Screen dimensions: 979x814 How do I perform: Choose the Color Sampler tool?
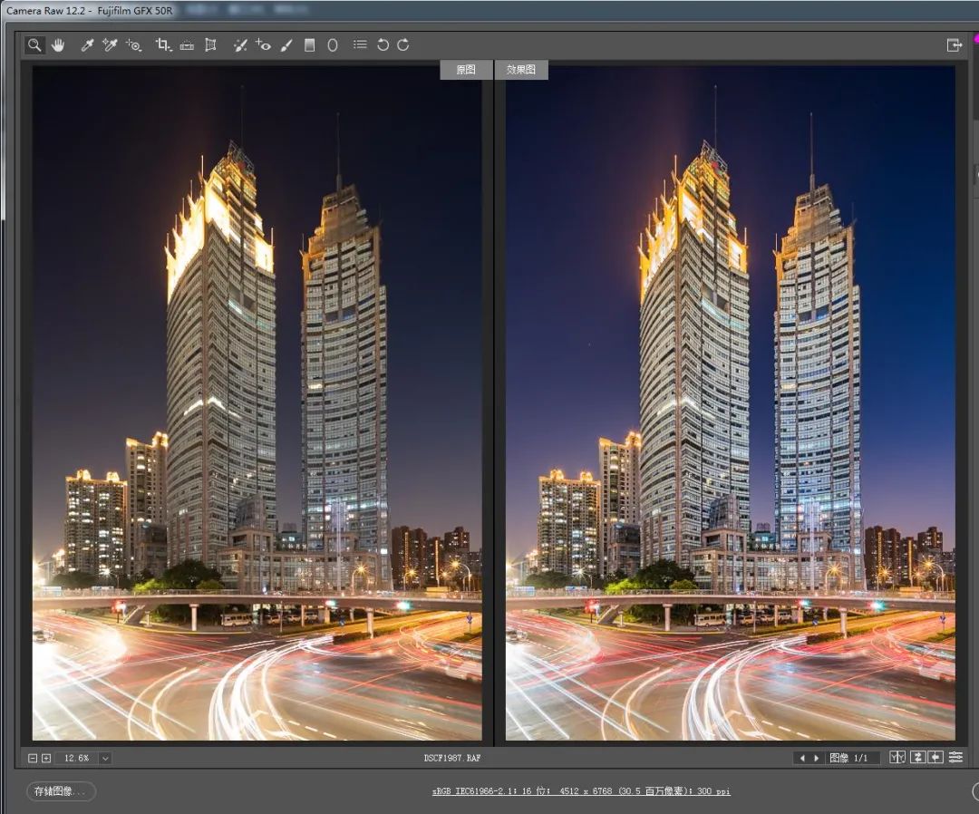tap(111, 45)
